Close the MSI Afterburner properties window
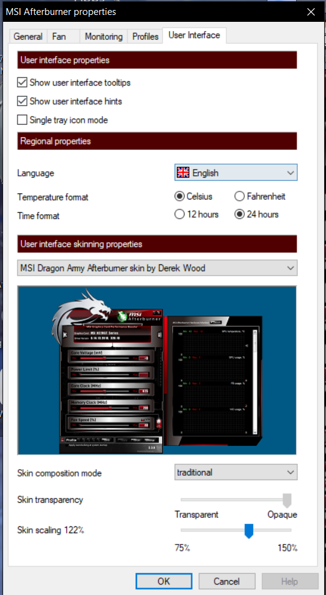The height and width of the screenshot is (595, 326). (311, 12)
